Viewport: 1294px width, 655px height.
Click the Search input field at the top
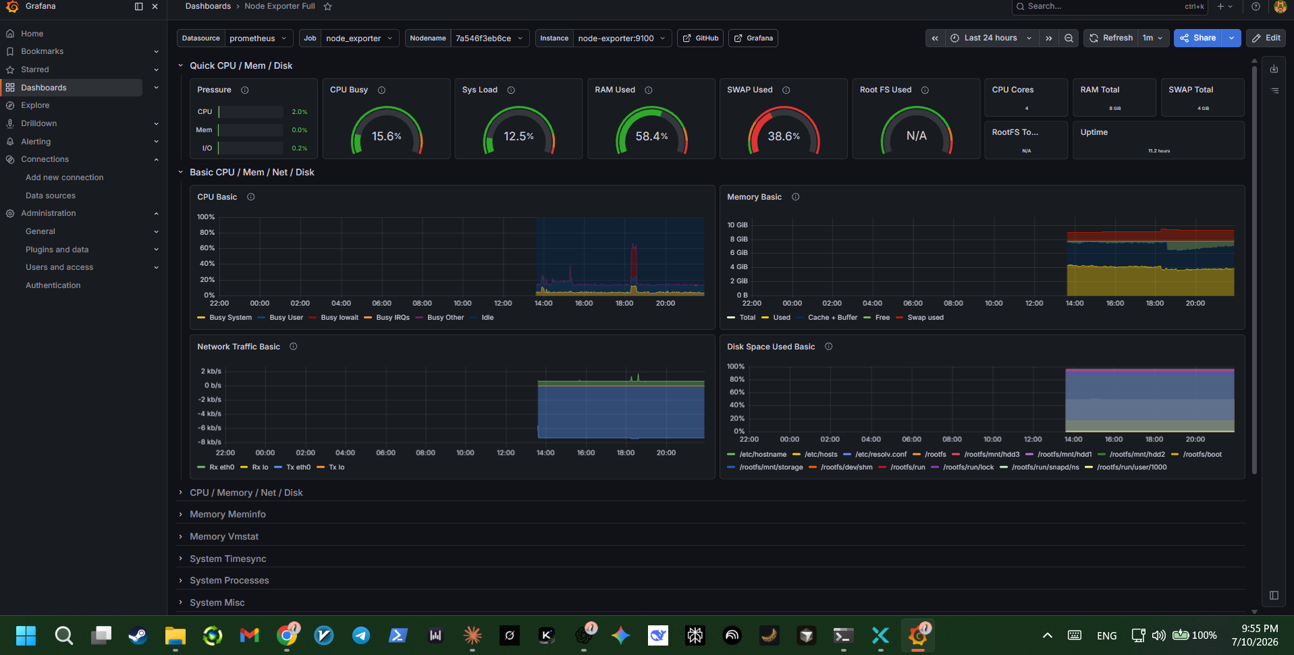[1110, 7]
